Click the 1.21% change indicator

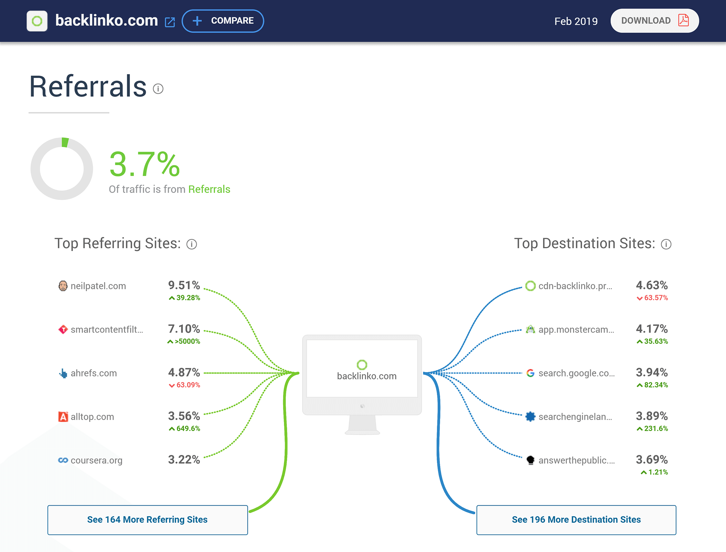[654, 472]
